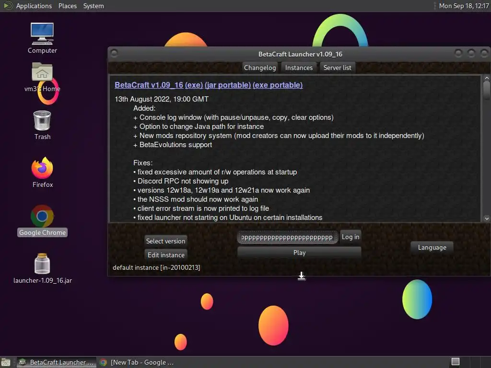
Task: Click 'fixed excessive amount of r/w operations' line
Action: click(215, 172)
